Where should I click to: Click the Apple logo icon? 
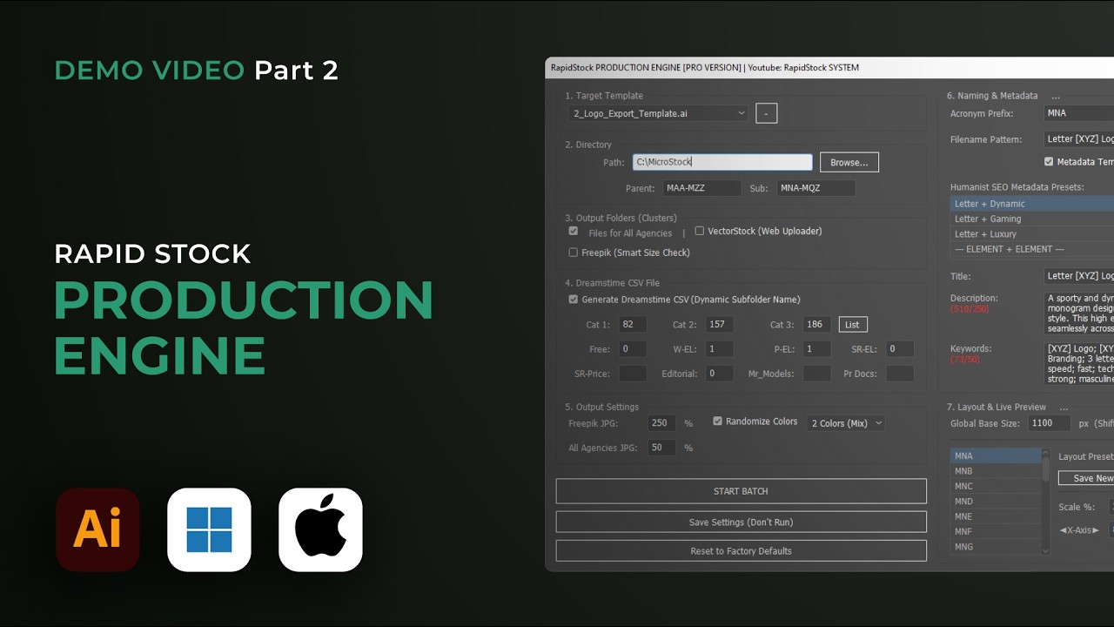click(320, 529)
